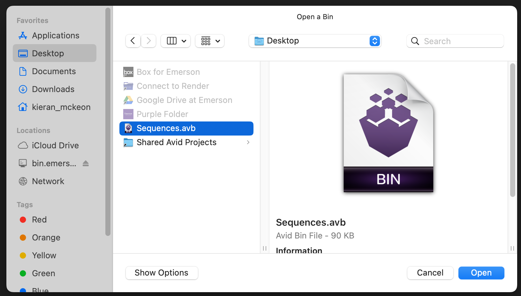This screenshot has height=296, width=521.
Task: Open iCloud Drive location
Action: tap(55, 145)
